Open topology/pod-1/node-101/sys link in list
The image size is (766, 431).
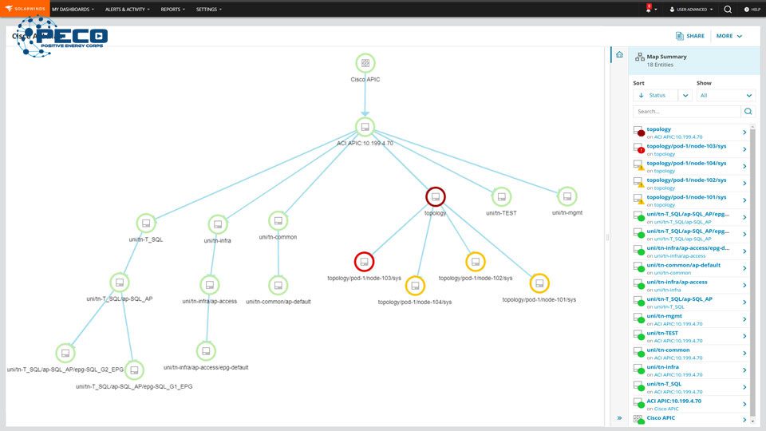pos(686,197)
